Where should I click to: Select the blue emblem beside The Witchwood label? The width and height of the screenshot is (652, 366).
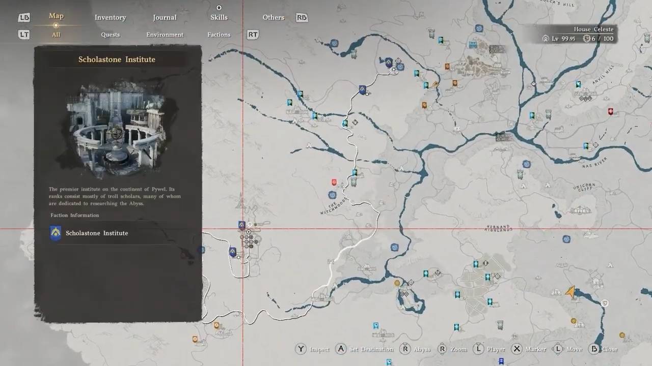tap(332, 195)
